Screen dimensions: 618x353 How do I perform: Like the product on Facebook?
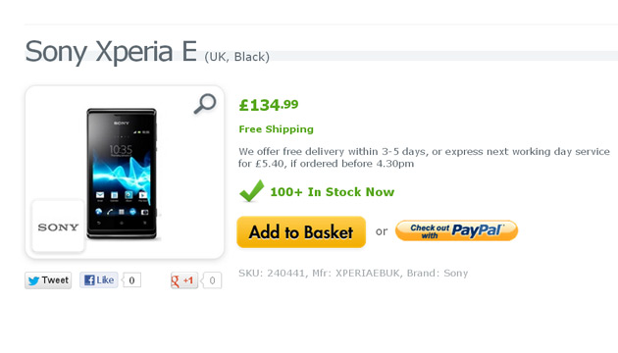click(98, 280)
